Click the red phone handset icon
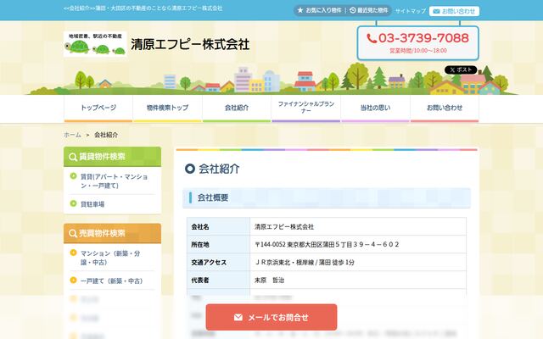The width and height of the screenshot is (543, 339). pyautogui.click(x=372, y=38)
